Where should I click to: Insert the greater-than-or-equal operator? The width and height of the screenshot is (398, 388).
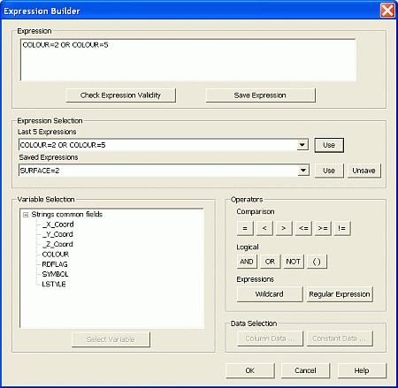(323, 228)
